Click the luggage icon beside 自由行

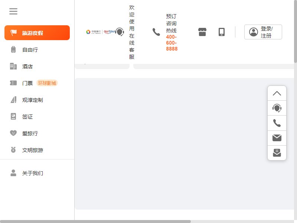13,49
